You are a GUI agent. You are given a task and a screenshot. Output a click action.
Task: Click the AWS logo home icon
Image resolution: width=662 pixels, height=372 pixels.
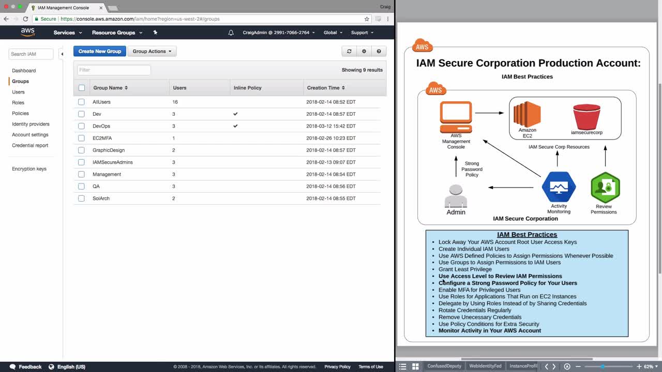(27, 32)
